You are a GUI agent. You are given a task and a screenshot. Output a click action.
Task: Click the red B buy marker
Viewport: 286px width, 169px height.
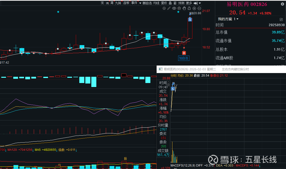coord(184,53)
